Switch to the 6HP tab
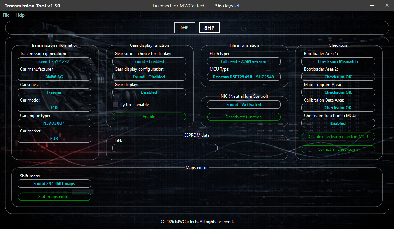The width and height of the screenshot is (394, 229). click(185, 28)
